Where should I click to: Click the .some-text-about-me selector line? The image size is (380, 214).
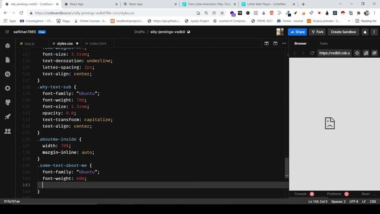tap(65, 165)
